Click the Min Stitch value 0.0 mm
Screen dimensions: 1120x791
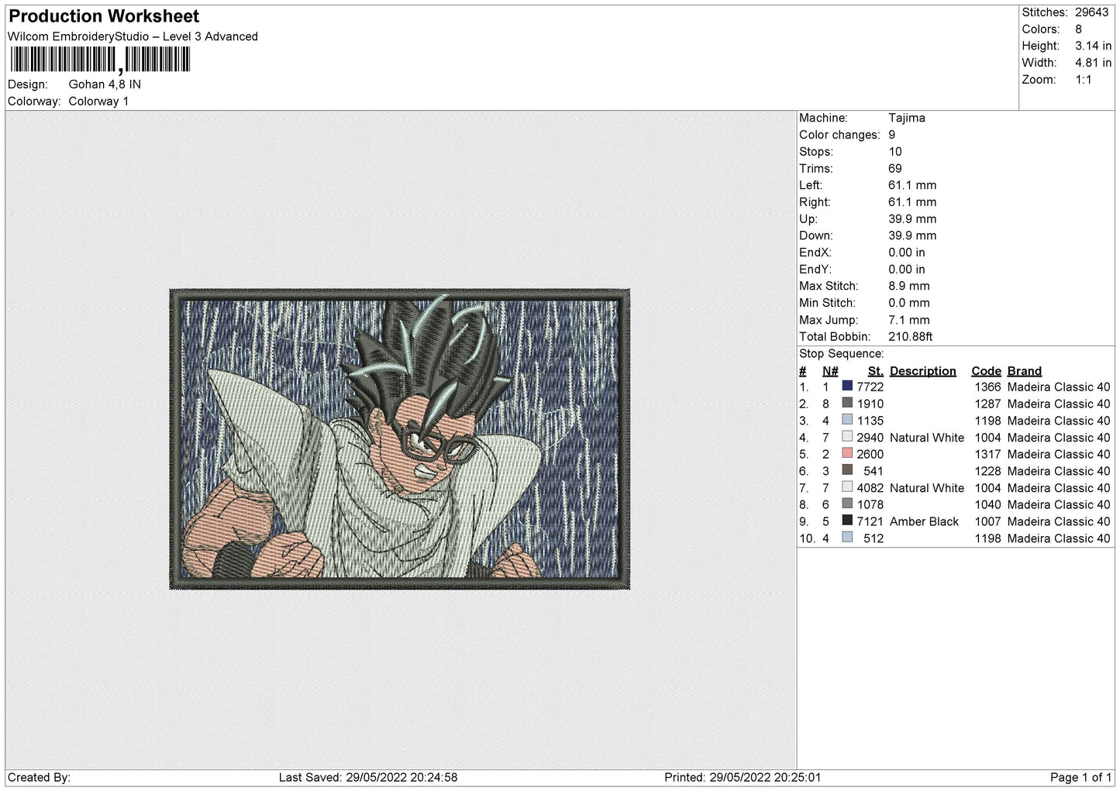(909, 303)
